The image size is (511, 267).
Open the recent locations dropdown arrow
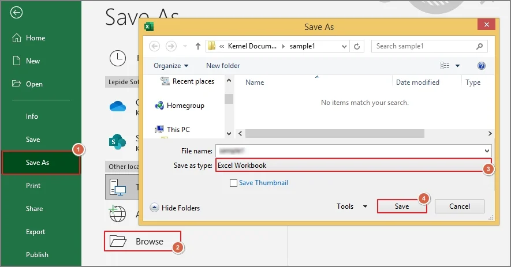(185, 46)
